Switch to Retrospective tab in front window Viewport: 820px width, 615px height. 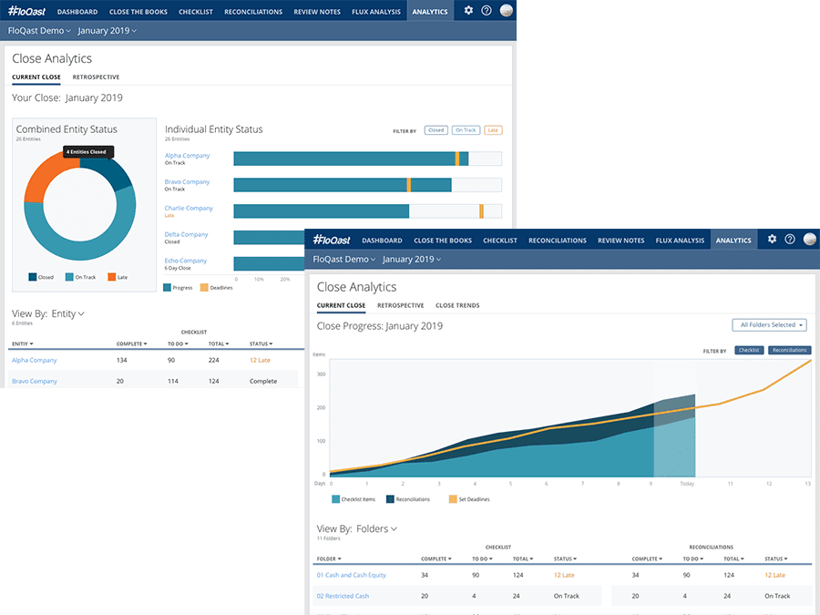click(401, 305)
